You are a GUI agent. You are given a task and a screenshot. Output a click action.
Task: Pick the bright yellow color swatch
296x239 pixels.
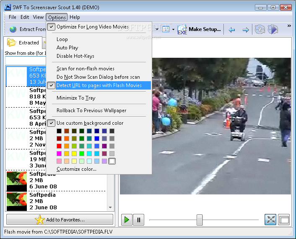point(74,154)
